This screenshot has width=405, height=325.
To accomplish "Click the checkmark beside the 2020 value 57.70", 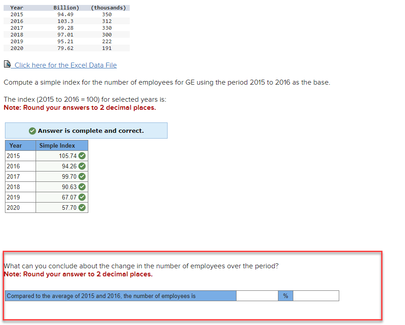I will click(x=82, y=207).
